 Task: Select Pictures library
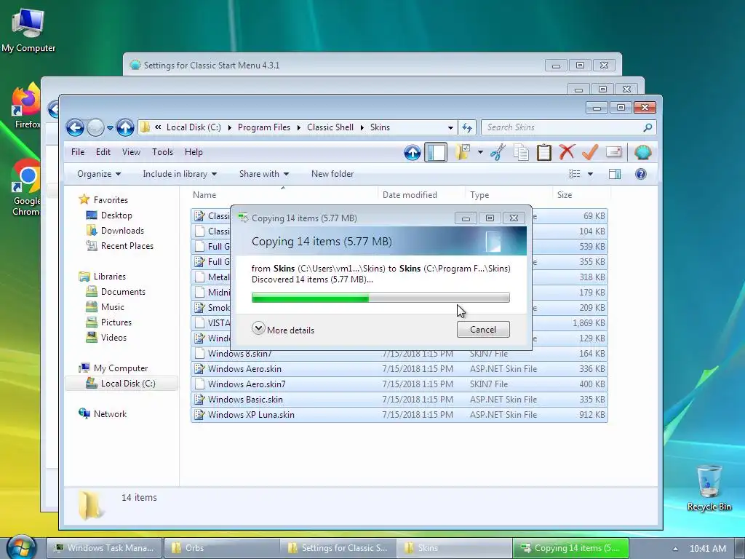click(116, 322)
